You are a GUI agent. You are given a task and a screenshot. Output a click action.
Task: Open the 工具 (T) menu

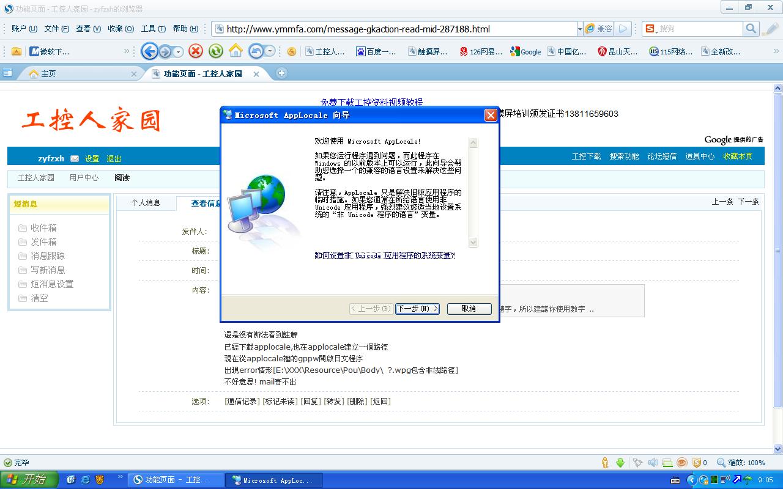(x=153, y=29)
